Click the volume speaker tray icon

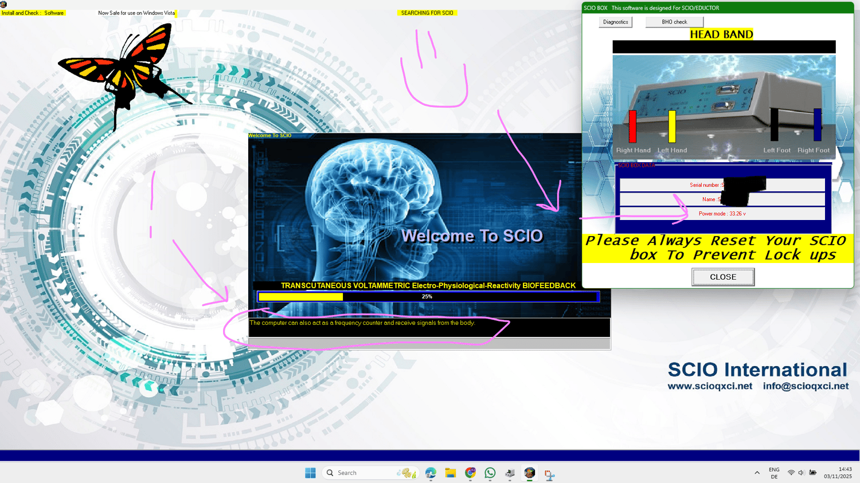point(801,473)
